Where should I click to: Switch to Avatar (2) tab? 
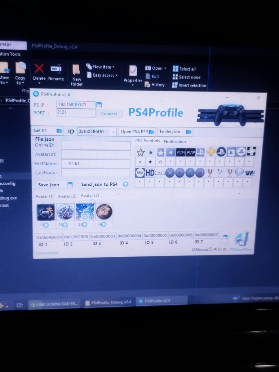click(67, 196)
